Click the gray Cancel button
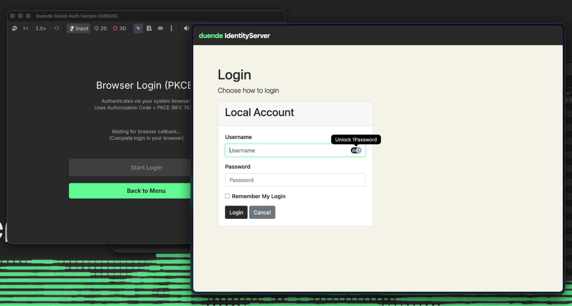 [262, 212]
